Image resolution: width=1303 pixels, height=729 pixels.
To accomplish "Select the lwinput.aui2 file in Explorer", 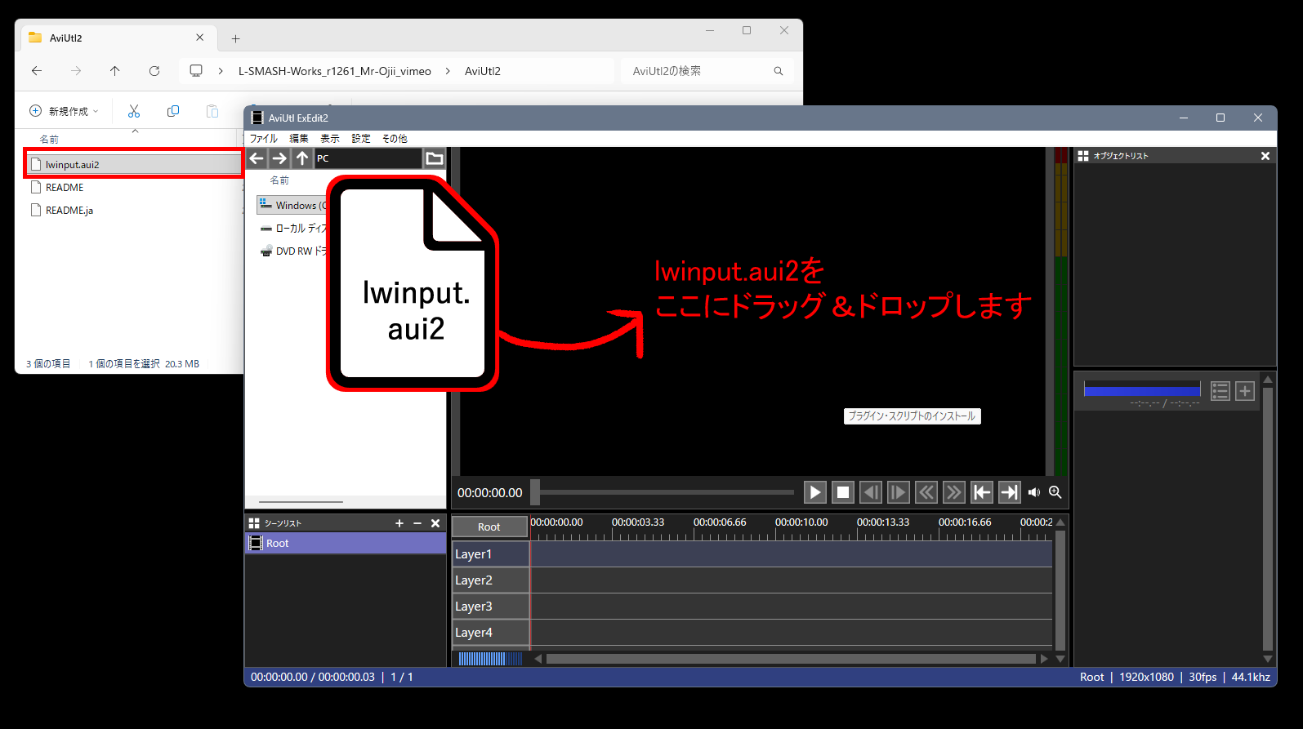I will pyautogui.click(x=73, y=165).
